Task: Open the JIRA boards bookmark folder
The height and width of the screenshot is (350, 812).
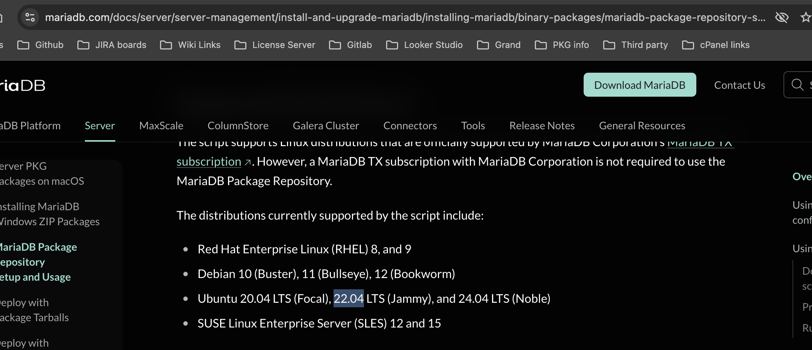Action: point(112,45)
